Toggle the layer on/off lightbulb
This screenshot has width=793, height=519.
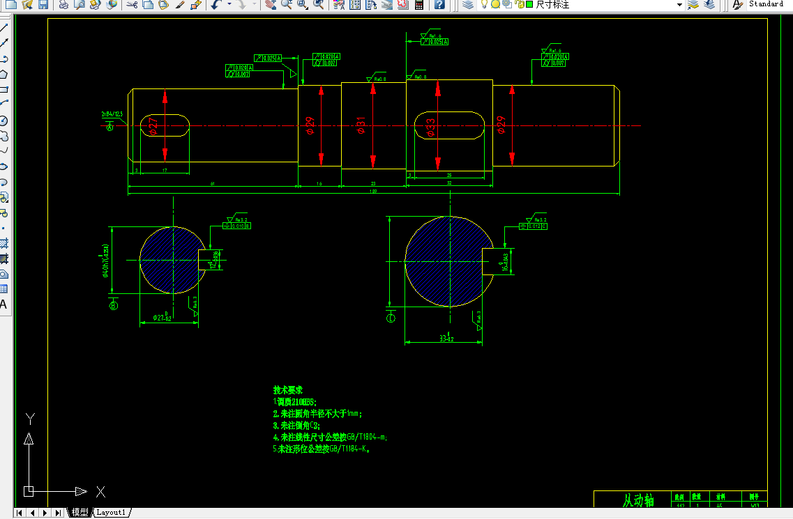[x=484, y=4]
